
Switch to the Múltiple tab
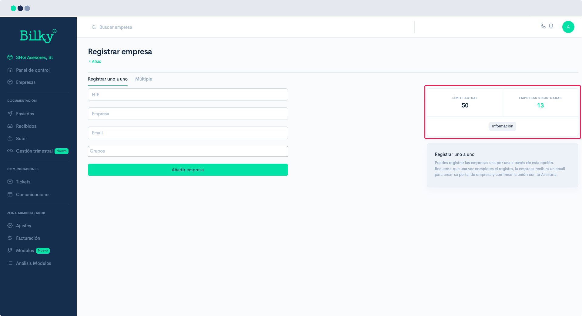coord(143,79)
